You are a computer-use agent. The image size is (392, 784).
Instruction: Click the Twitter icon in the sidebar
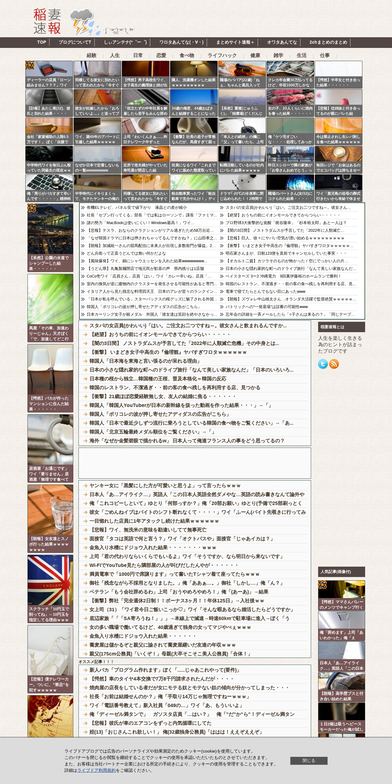(323, 364)
